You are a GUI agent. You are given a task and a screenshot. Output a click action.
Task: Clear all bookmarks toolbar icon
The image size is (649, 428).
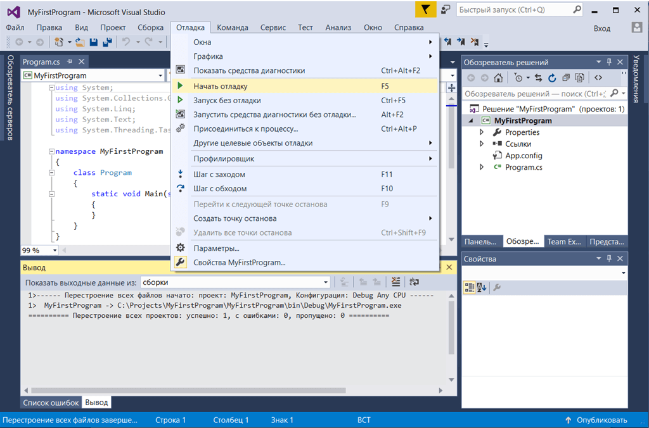[x=474, y=42]
